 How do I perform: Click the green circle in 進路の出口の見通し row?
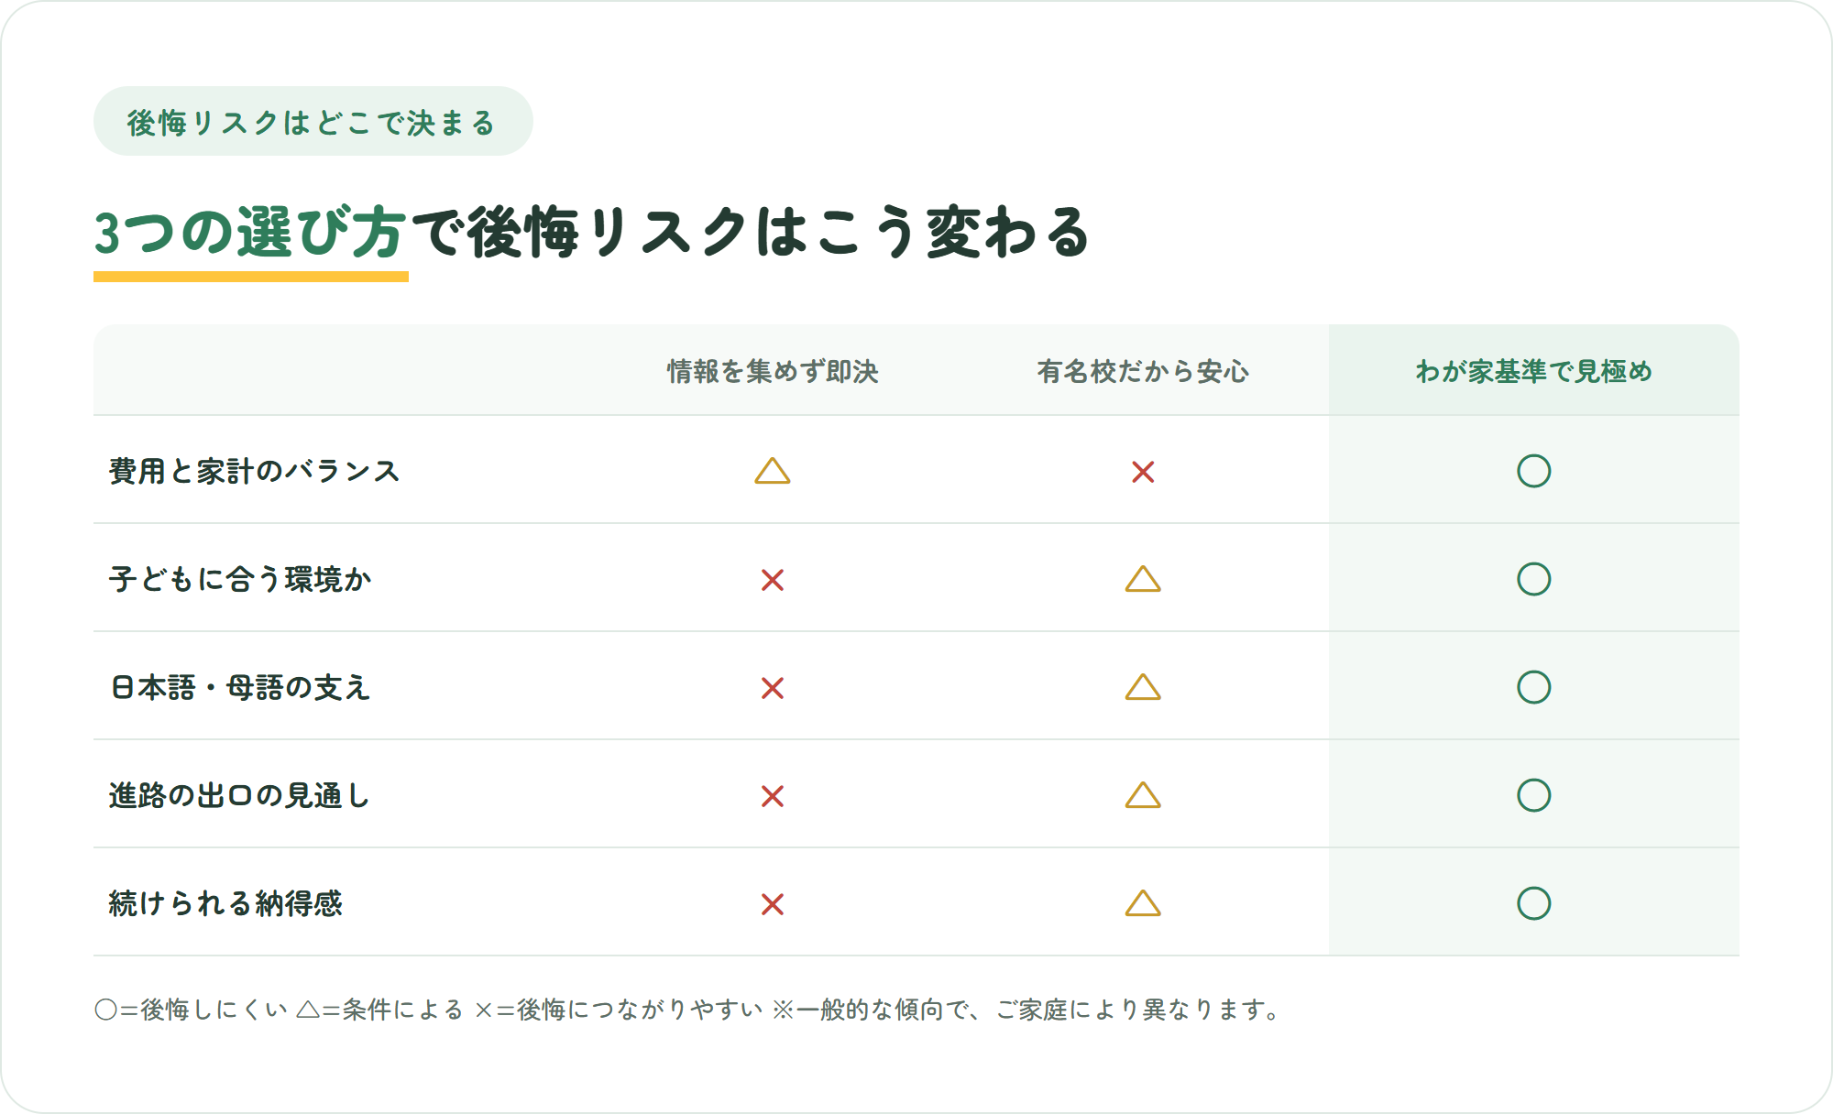tap(1533, 795)
